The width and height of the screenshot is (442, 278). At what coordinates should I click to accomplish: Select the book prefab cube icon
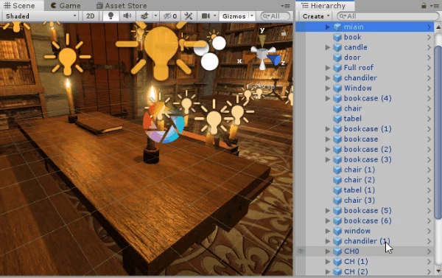pos(337,37)
